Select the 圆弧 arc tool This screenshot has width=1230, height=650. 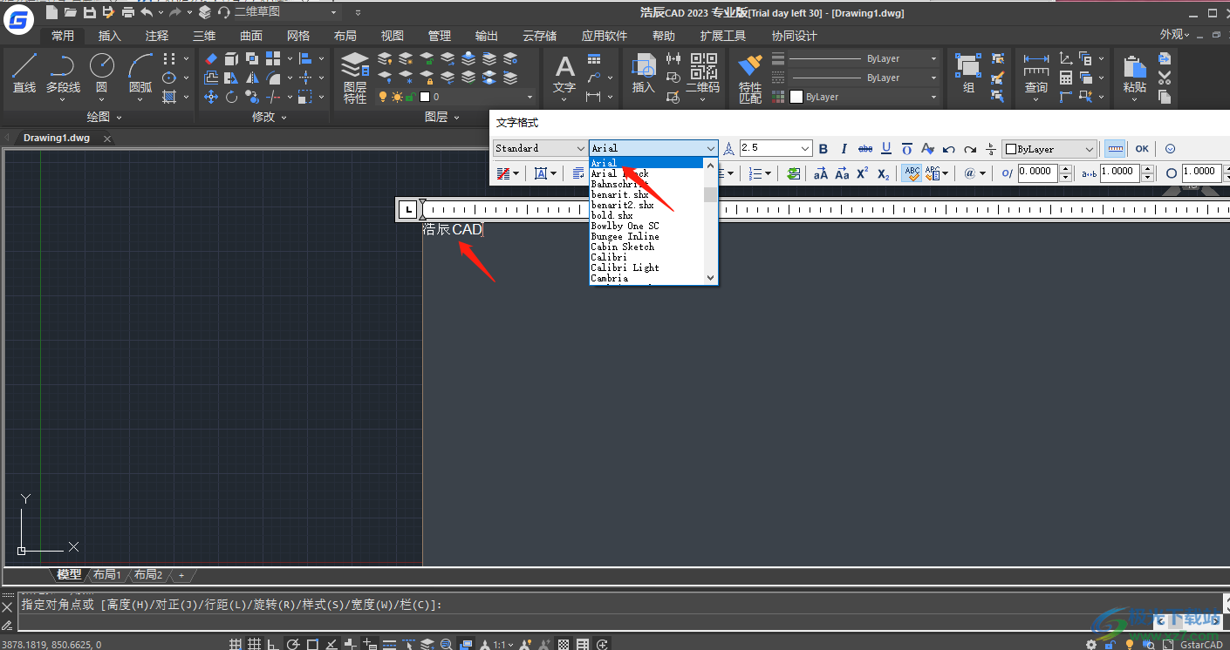tap(140, 71)
